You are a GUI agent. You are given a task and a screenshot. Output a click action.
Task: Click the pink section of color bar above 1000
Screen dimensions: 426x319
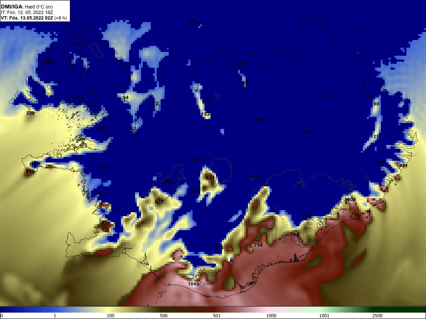[x=269, y=310]
